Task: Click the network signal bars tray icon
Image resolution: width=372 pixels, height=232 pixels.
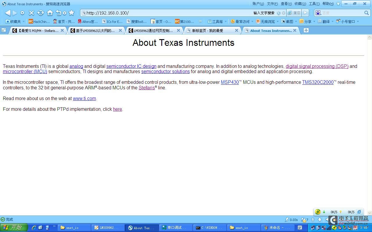Action: [x=329, y=228]
